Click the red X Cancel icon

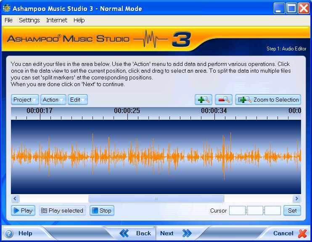point(302,233)
